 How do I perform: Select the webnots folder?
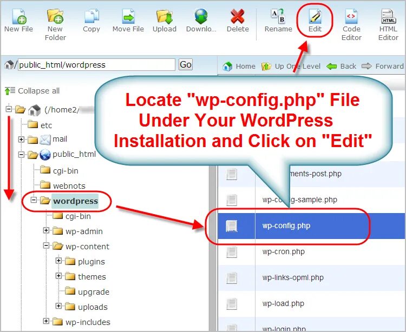coord(69,186)
